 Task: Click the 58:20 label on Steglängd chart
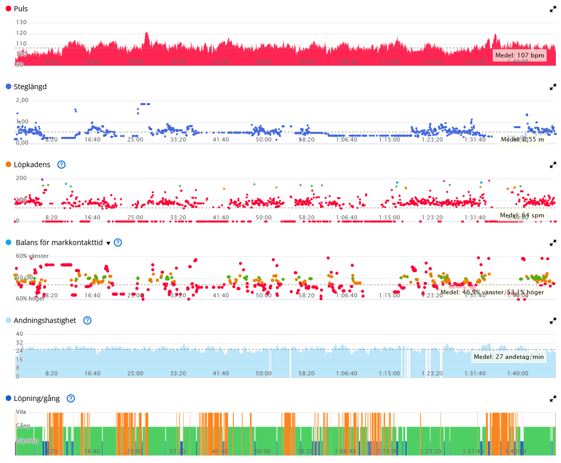click(x=307, y=139)
